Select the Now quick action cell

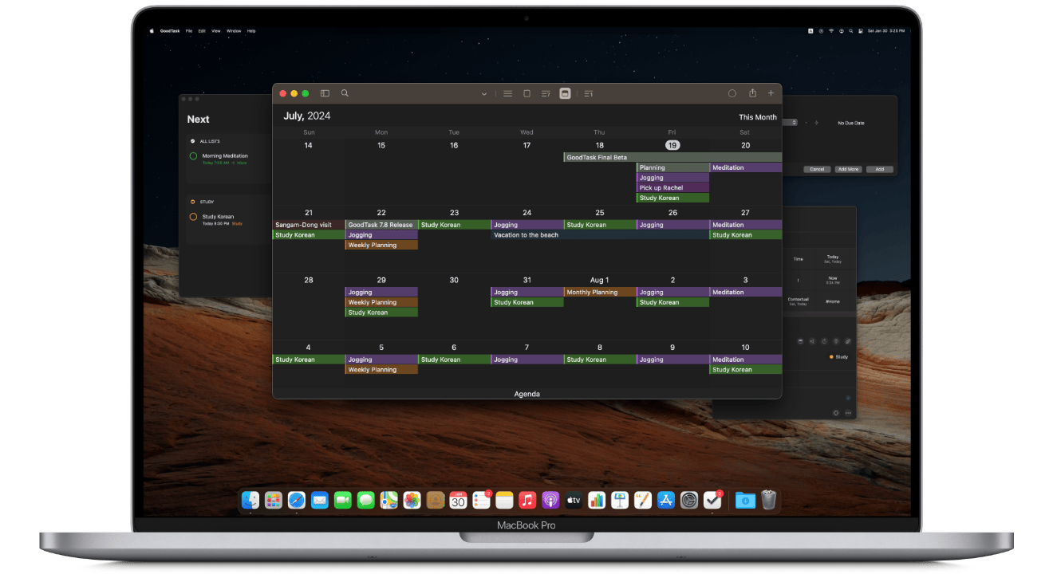(833, 280)
